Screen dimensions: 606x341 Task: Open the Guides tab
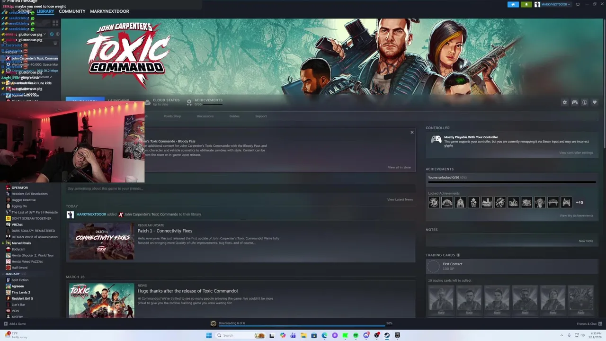pyautogui.click(x=234, y=116)
